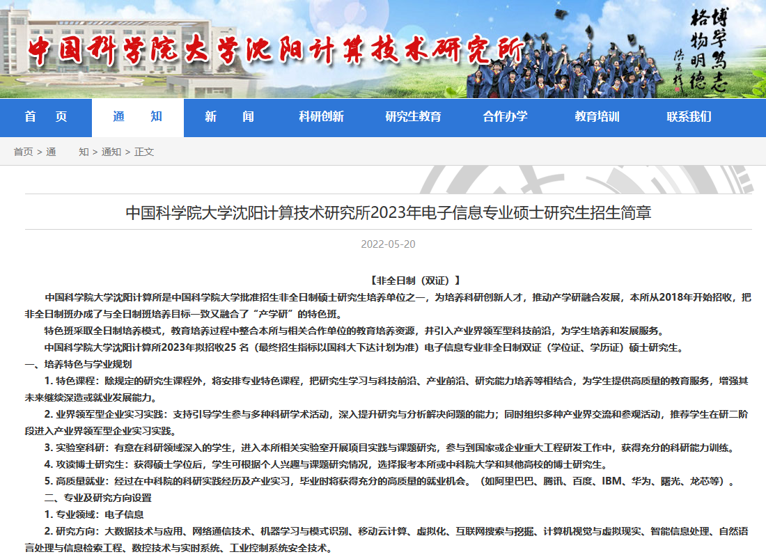
Task: Click the article title 2023年招生简章
Action: tap(389, 213)
